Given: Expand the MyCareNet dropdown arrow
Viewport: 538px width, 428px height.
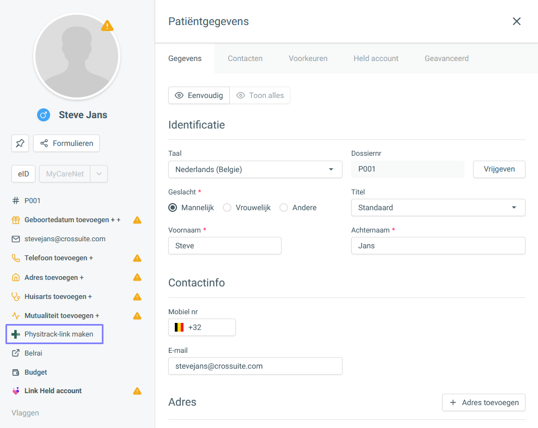Looking at the screenshot, I should (99, 174).
